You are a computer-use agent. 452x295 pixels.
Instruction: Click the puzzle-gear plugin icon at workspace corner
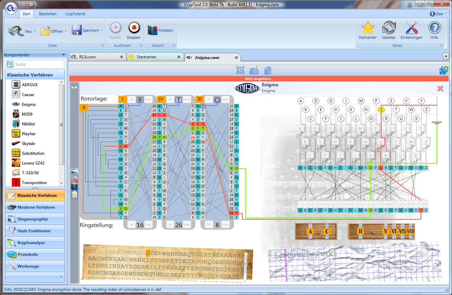pos(444,70)
